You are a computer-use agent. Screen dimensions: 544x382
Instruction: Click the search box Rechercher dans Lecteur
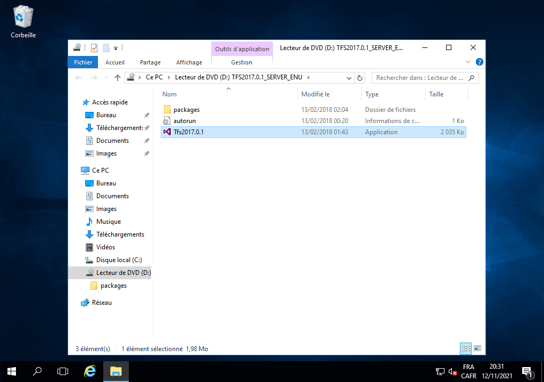[x=421, y=78]
